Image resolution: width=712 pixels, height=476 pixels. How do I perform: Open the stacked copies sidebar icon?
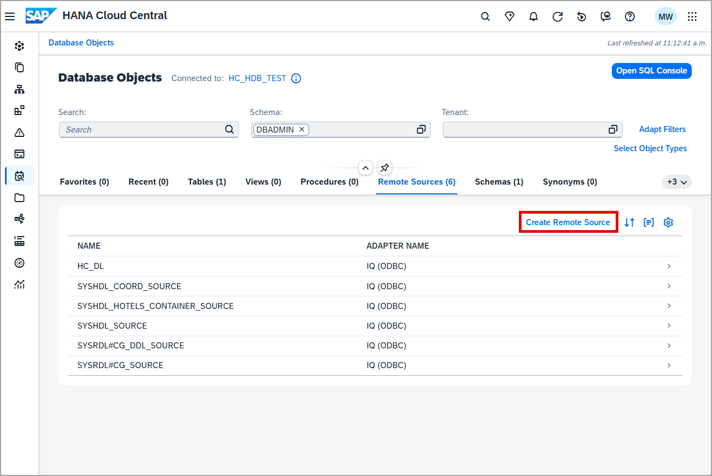[20, 67]
